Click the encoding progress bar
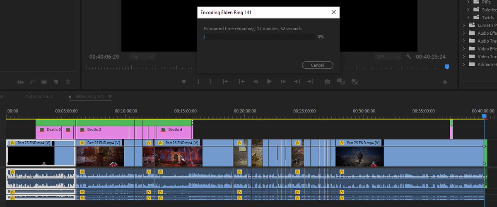The width and height of the screenshot is (497, 207). coord(259,37)
